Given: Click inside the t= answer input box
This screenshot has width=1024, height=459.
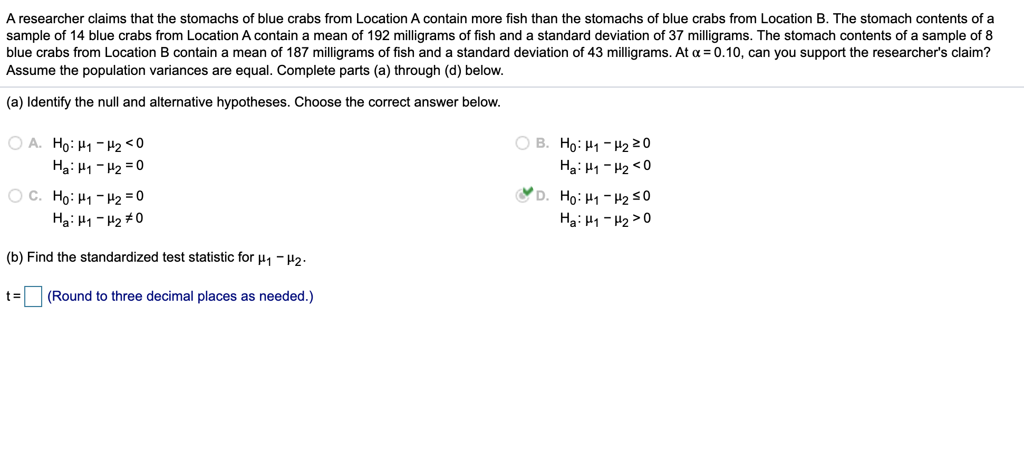Looking at the screenshot, I should (33, 296).
